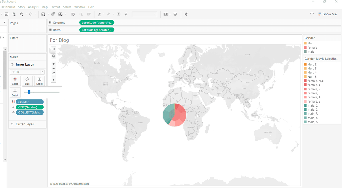
Task: Open the Color marks card
Action: pyautogui.click(x=15, y=81)
